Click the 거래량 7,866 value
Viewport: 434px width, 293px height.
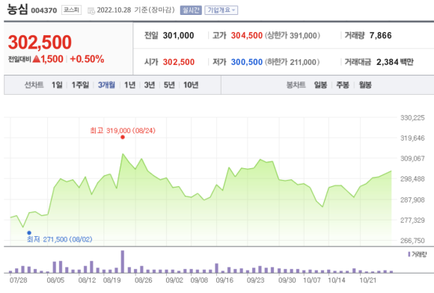click(381, 35)
